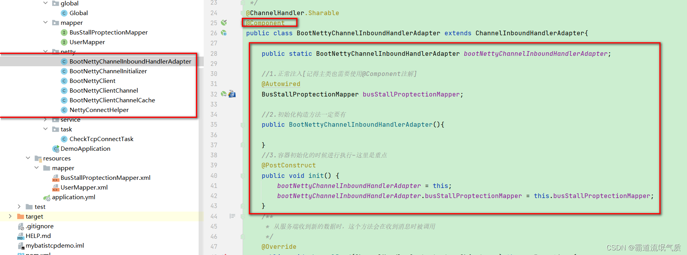
Task: Open NettyConnectHelper class
Action: 99,110
